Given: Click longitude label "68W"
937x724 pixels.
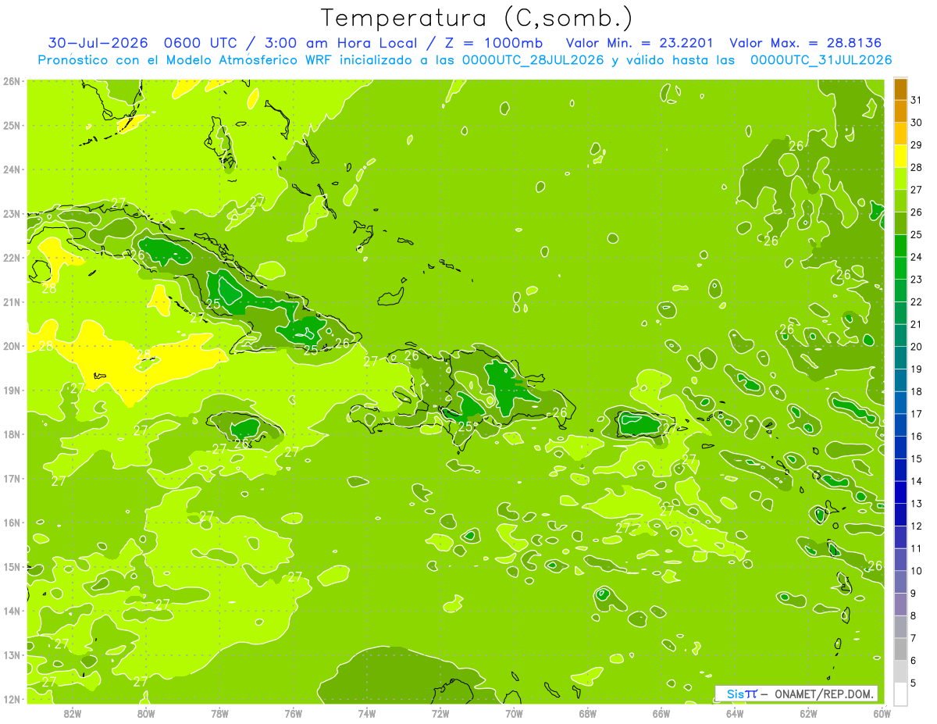Looking at the screenshot, I should click(588, 713).
